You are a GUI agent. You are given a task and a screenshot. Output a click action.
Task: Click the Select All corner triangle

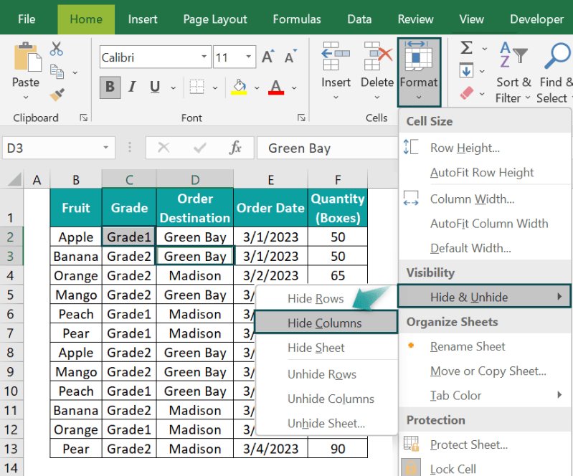click(14, 179)
